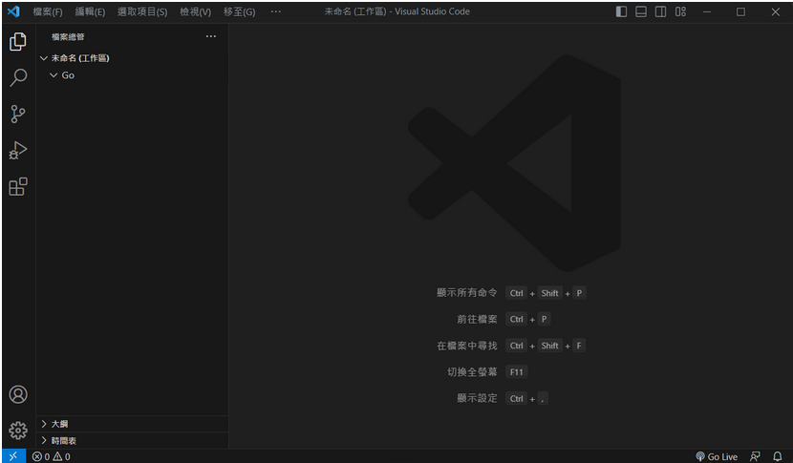Open Explorer panel more actions ellipsis
This screenshot has height=463, width=793.
211,36
